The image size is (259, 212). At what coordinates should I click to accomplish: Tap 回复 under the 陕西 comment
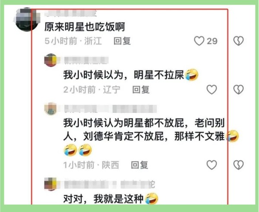(139, 165)
